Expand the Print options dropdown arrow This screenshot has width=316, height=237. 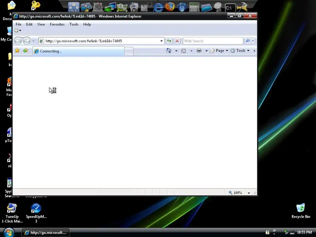(x=206, y=51)
